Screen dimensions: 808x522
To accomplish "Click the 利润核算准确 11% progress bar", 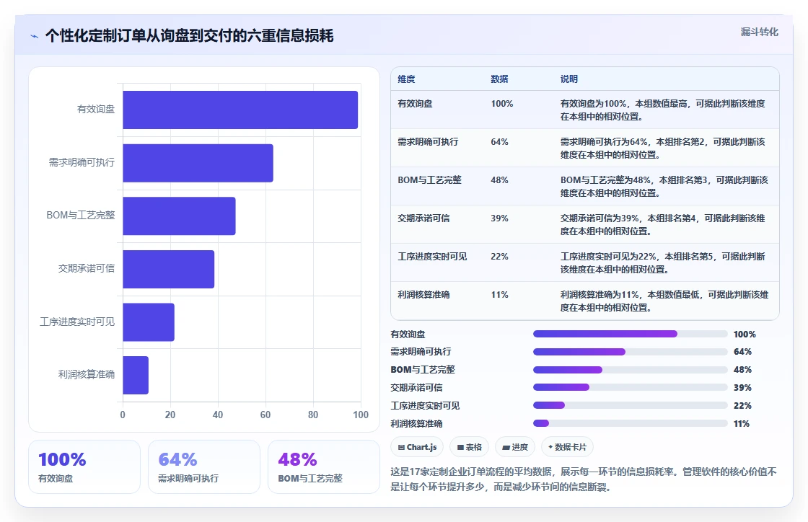I will [631, 423].
